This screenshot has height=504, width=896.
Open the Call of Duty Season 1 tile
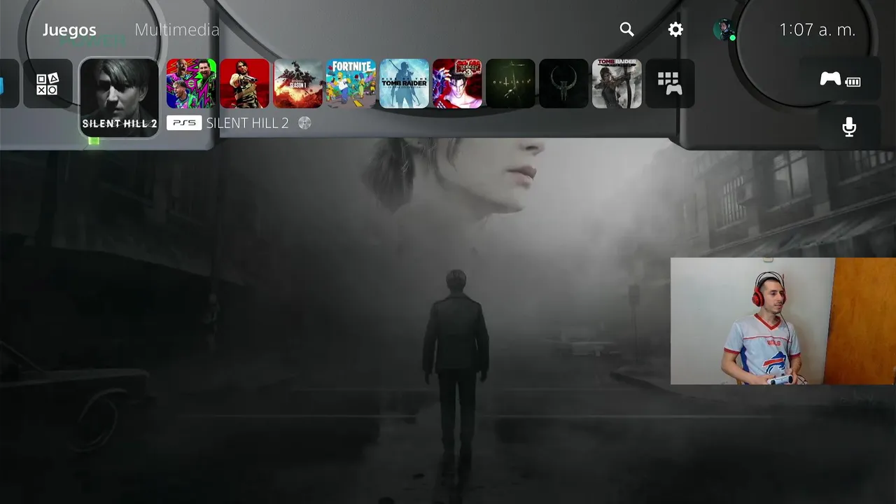[x=297, y=83]
